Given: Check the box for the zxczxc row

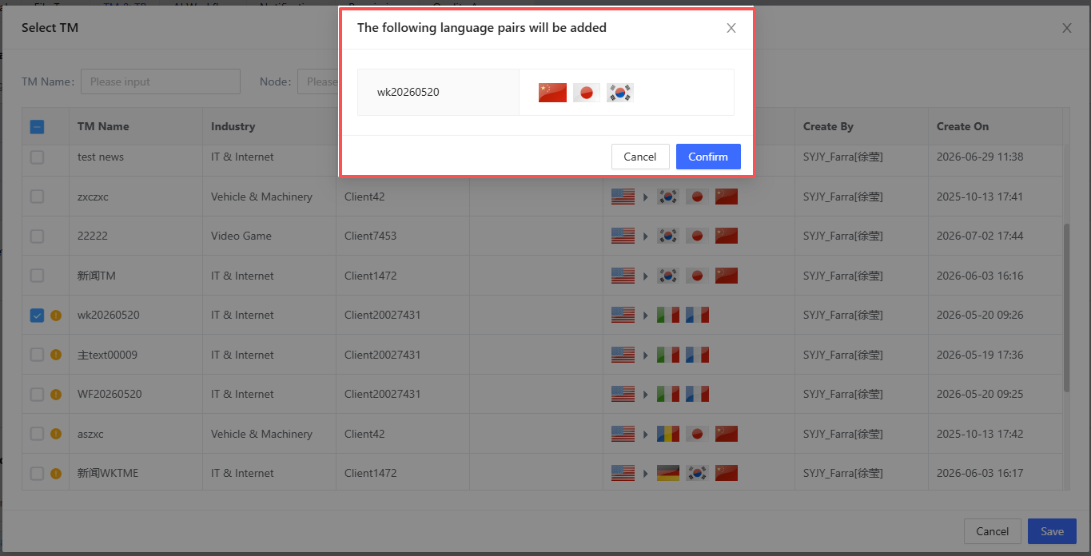Looking at the screenshot, I should [37, 197].
